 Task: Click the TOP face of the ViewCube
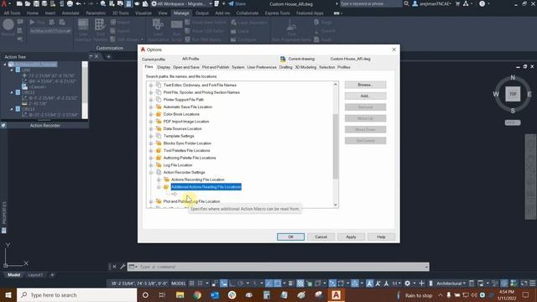513,94
